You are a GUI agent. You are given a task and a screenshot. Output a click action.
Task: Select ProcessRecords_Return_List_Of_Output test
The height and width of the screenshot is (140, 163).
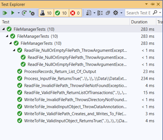pos(81,72)
